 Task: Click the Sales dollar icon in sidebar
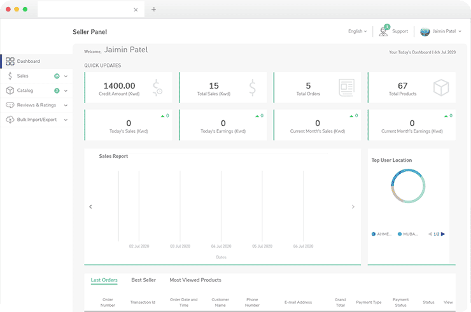click(x=10, y=76)
